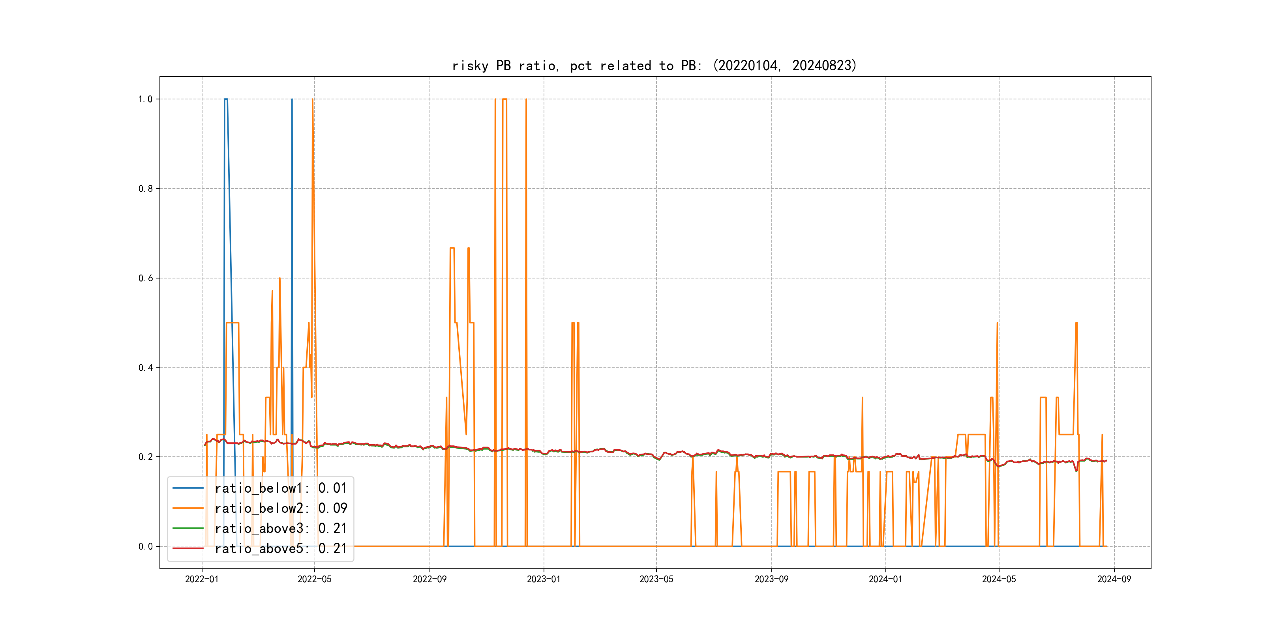Click the 0.0 y-axis tick label
Screen dimensions: 1279x639
146,547
